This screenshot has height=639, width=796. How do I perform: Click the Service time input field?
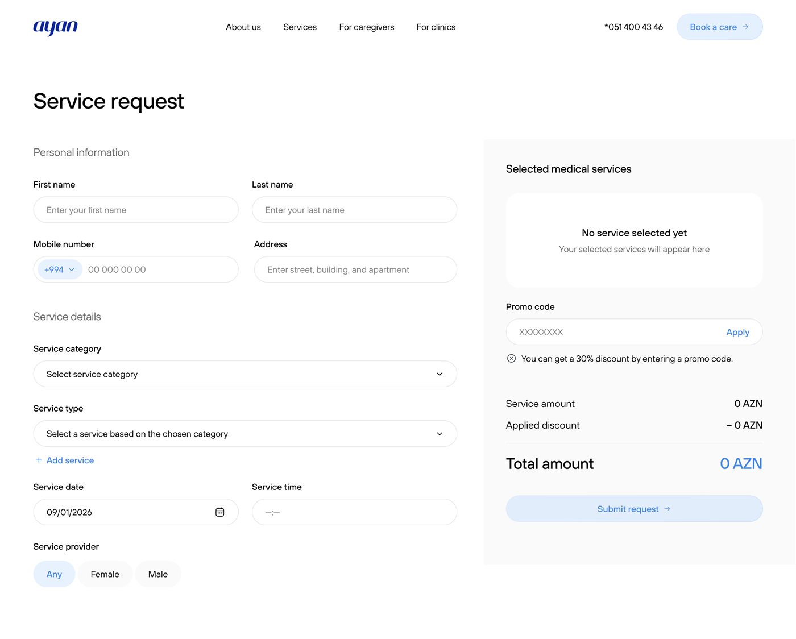[x=354, y=512]
